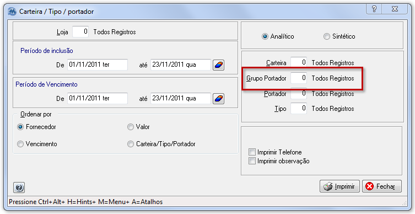Click the Tipo code field
This screenshot has height=214, width=415.
pos(299,108)
